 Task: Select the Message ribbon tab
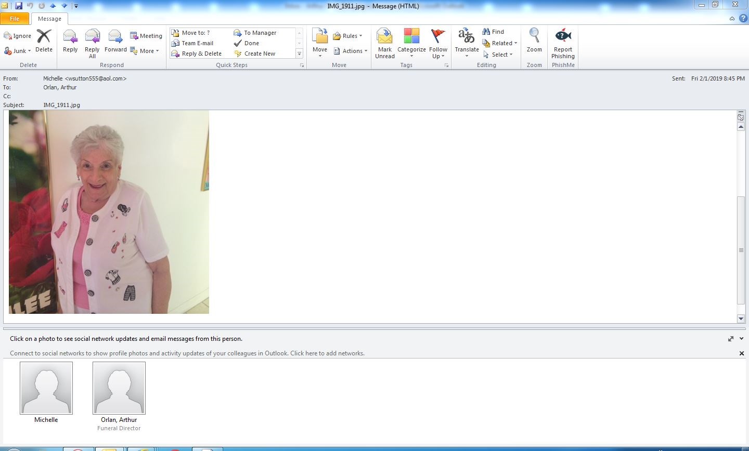pos(49,19)
